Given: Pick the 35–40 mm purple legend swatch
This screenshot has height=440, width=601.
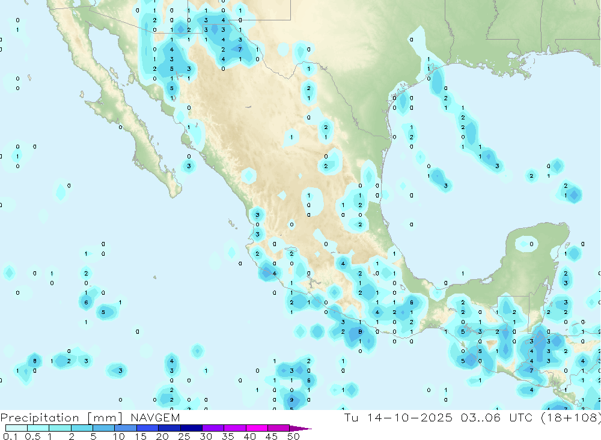Looking at the screenshot, I should coord(235,428).
